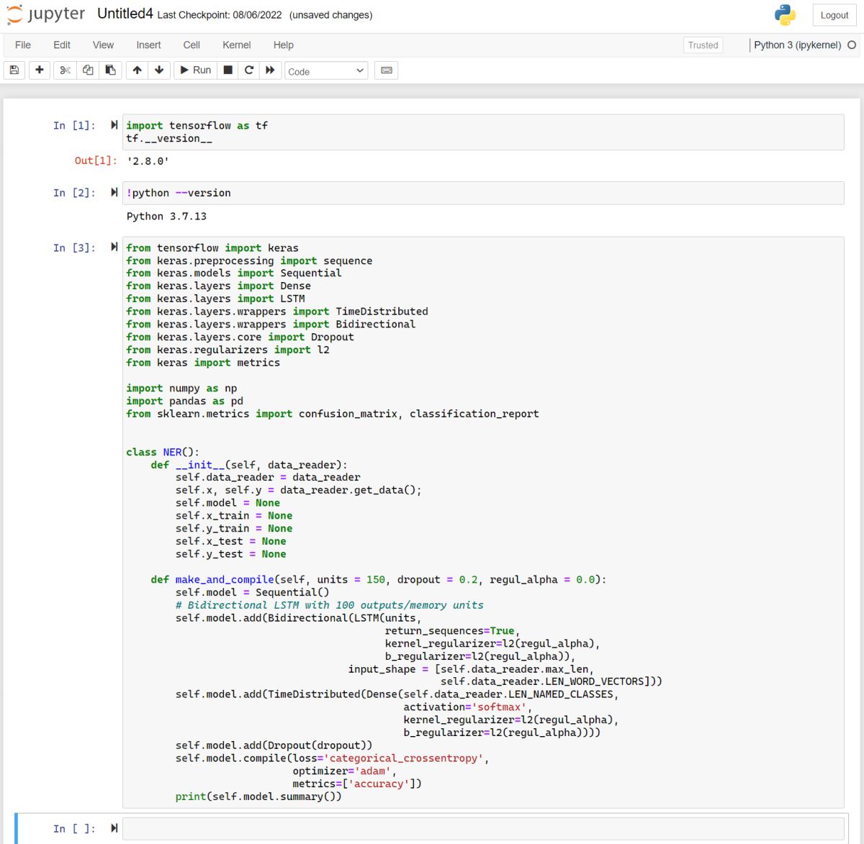Interrupt the kernel with stop icon
The width and height of the screenshot is (864, 844).
[x=228, y=70]
